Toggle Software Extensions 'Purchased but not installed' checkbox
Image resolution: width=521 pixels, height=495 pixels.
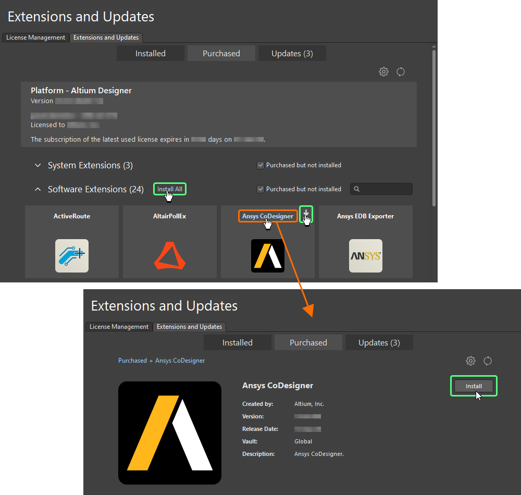click(x=260, y=189)
